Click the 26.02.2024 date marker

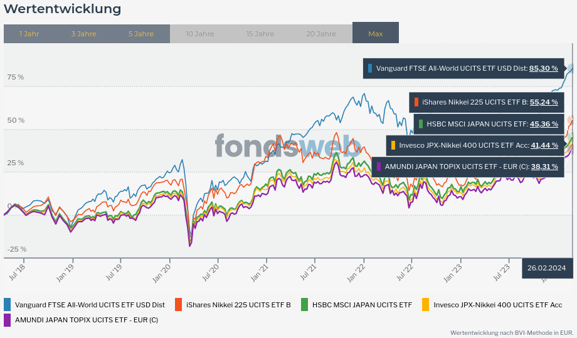[x=548, y=268]
